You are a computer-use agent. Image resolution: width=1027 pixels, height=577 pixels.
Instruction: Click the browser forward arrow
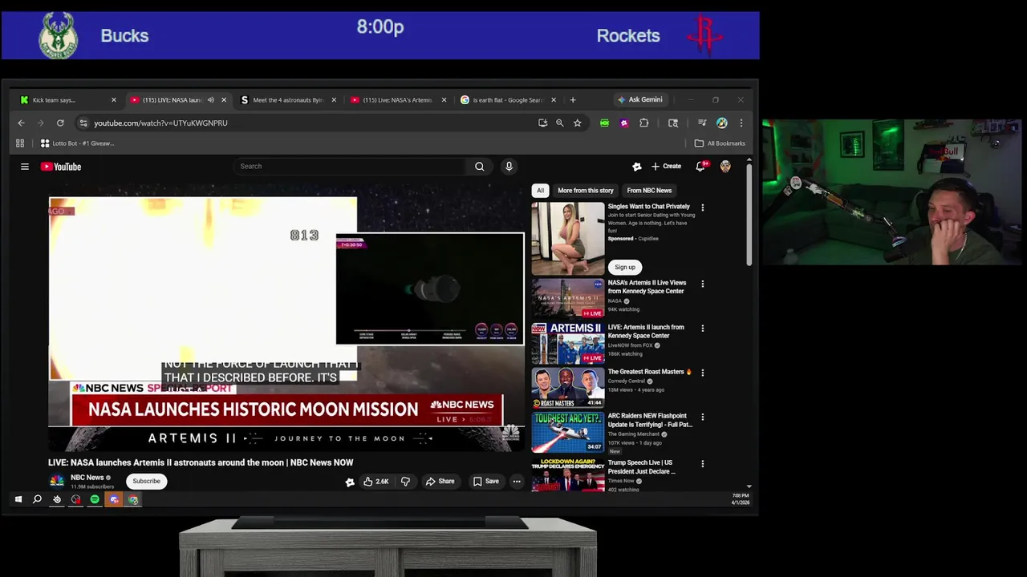click(x=40, y=123)
